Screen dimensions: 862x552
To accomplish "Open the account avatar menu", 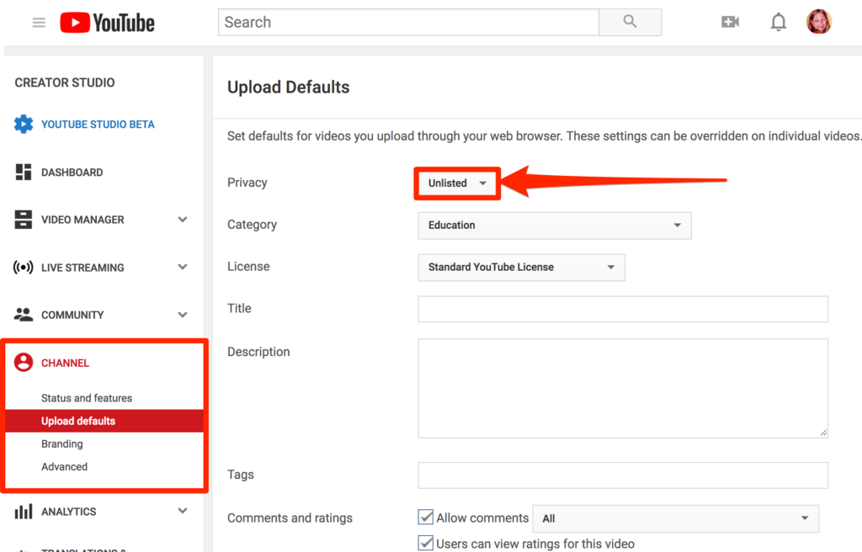I will pyautogui.click(x=819, y=22).
